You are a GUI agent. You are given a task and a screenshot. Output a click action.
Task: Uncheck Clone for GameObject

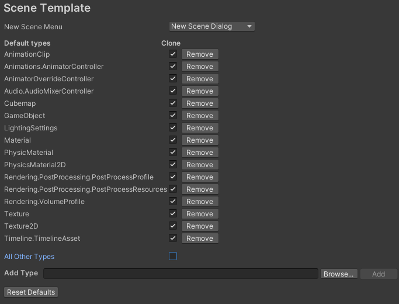pyautogui.click(x=173, y=115)
